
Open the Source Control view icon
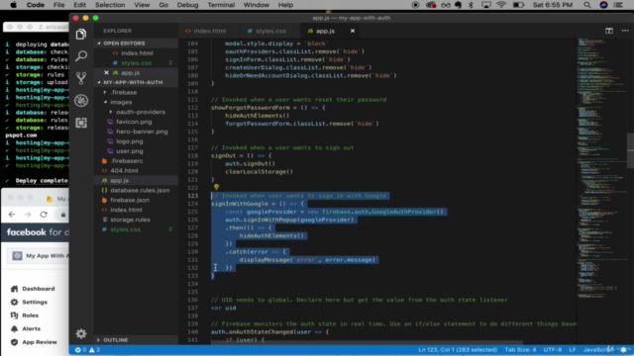coord(81,78)
